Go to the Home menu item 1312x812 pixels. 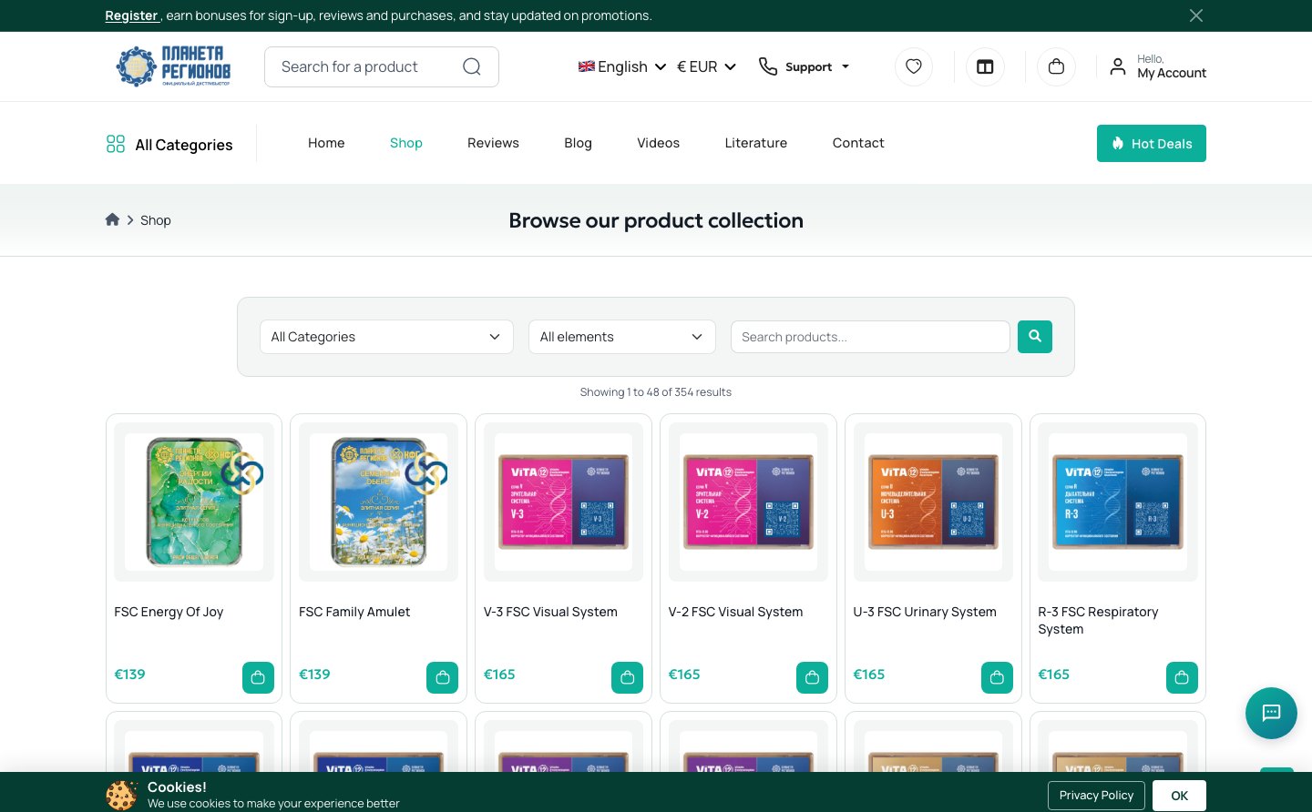coord(326,143)
